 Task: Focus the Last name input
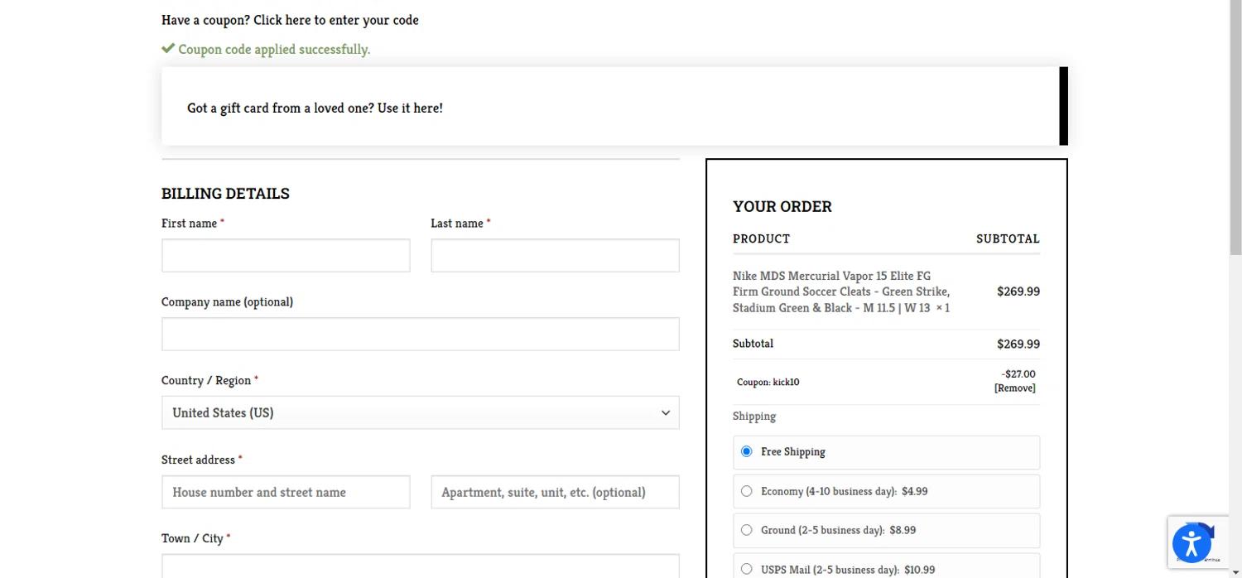coord(555,256)
